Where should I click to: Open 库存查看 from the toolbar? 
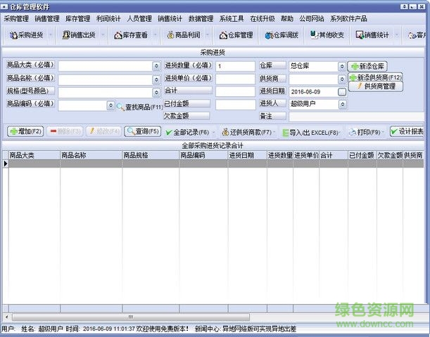tap(132, 34)
